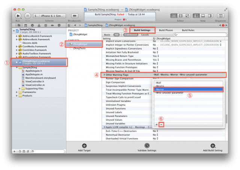Select -Werror flag in popup list
This screenshot has height=170, width=240.
pos(189,89)
